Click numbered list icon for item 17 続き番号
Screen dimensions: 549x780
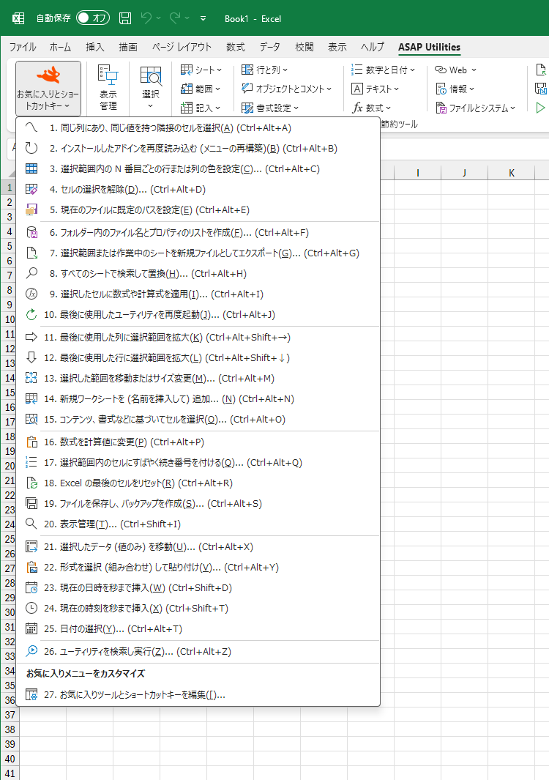31,461
